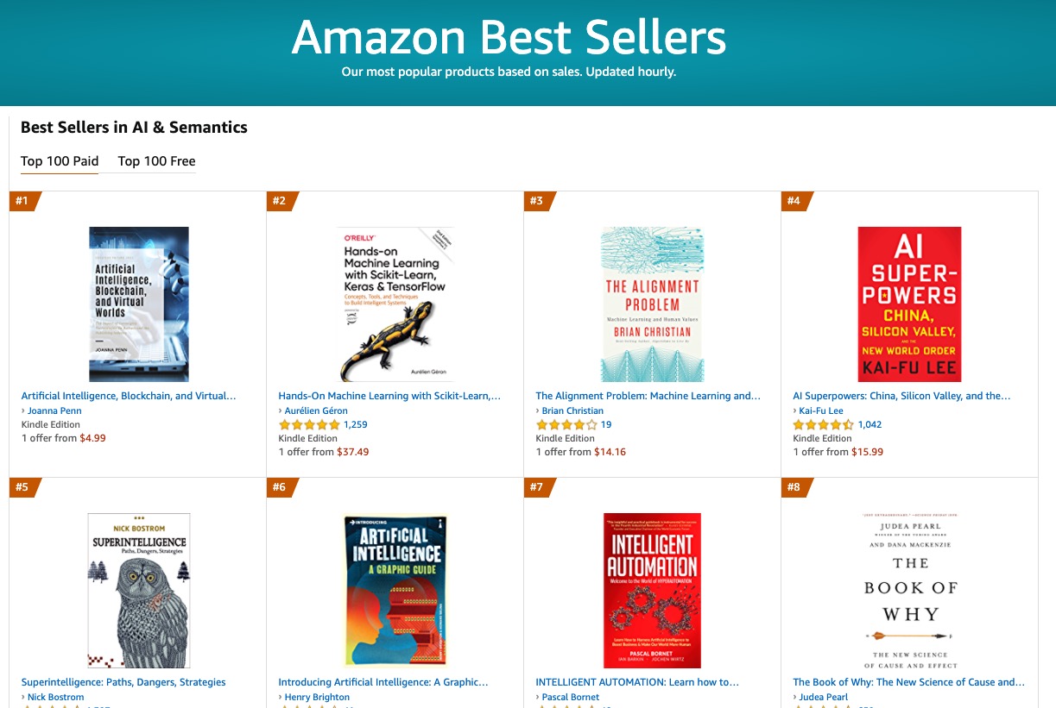Image resolution: width=1056 pixels, height=708 pixels.
Task: Click the star rating for The Alignment Problem
Action: point(566,424)
